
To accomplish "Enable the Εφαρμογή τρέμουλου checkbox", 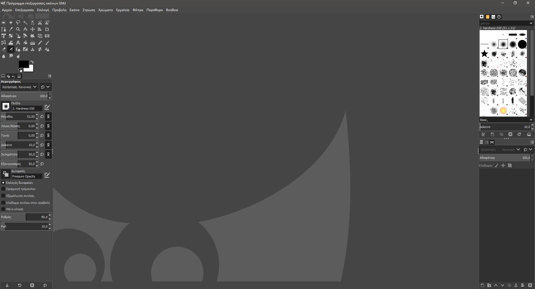I will 3,189.
